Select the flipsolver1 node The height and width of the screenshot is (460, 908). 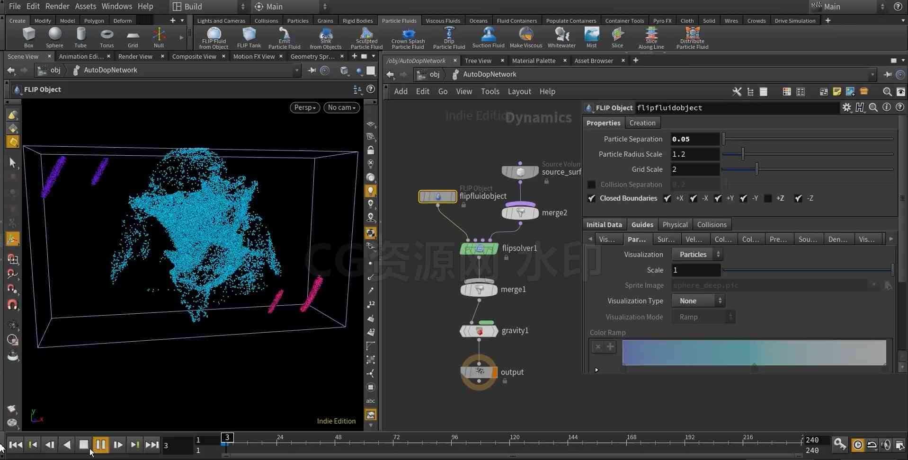(x=479, y=248)
